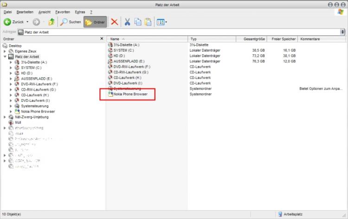Go up one folder level
Screen dimensions: 348x219
click(52, 22)
